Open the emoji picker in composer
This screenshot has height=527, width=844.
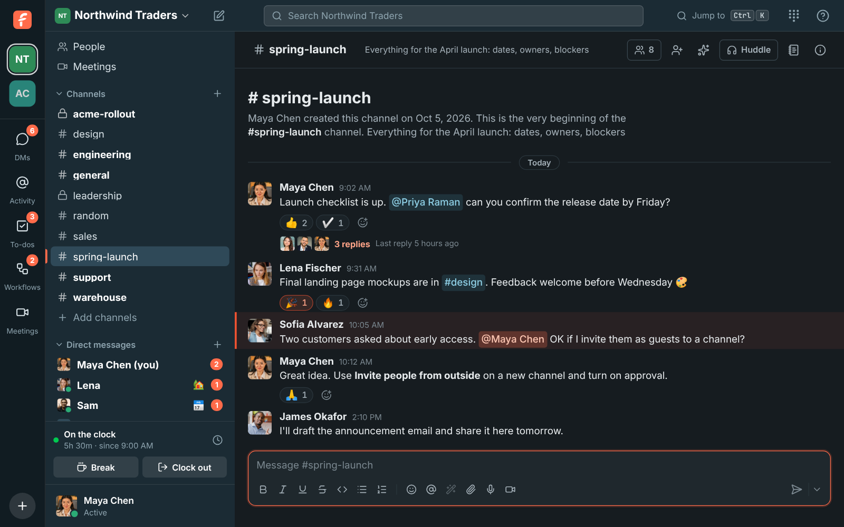(x=411, y=490)
